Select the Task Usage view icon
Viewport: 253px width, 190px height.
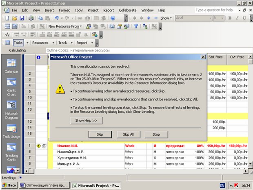pyautogui.click(x=11, y=130)
